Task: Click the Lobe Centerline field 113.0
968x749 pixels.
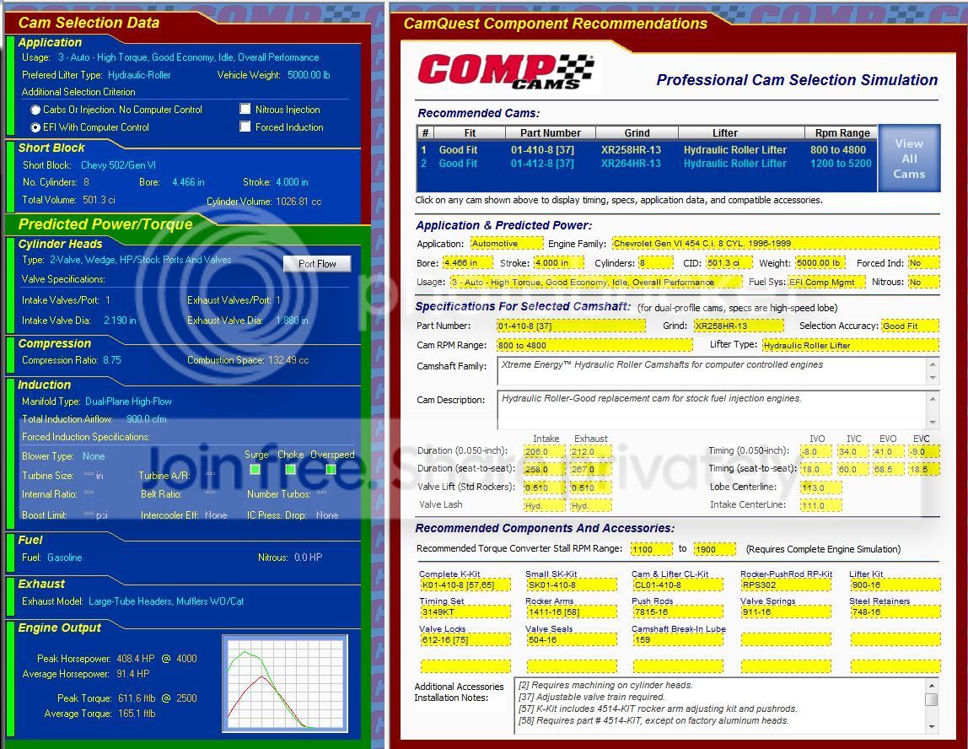Action: (821, 488)
